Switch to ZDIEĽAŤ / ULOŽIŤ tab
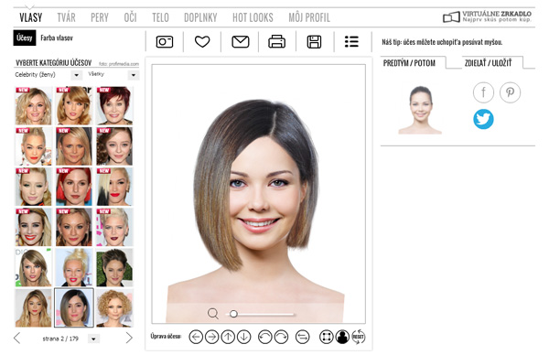 click(488, 63)
